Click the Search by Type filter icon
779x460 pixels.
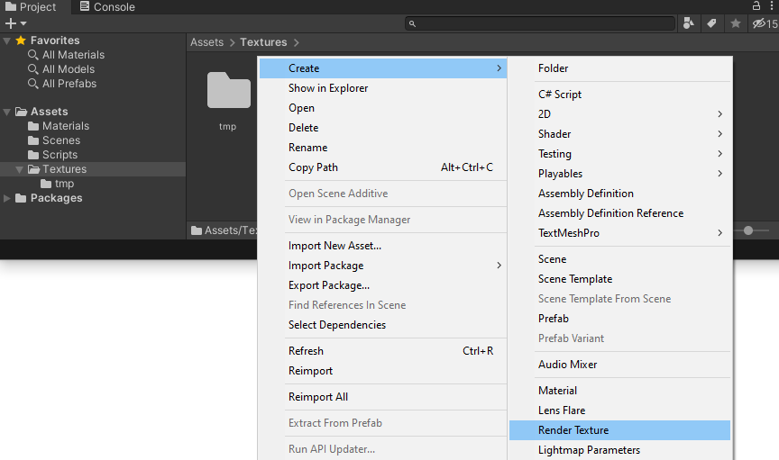click(689, 23)
